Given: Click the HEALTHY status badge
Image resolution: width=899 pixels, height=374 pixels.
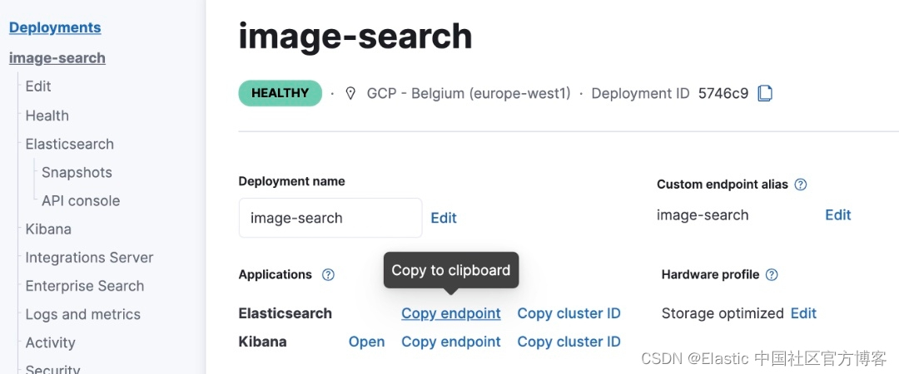Looking at the screenshot, I should [x=281, y=93].
